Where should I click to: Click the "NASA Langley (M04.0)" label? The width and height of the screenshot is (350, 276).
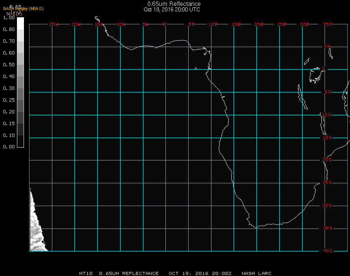(x=23, y=9)
